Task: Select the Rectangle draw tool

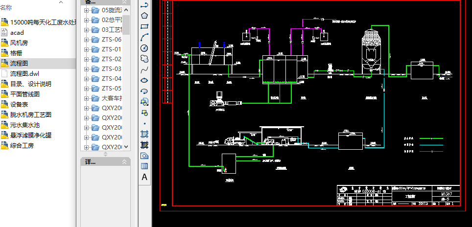Action: coord(144,26)
